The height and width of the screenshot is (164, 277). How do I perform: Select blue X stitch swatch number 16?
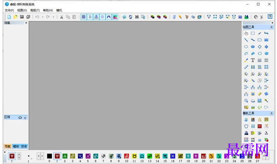click(173, 156)
